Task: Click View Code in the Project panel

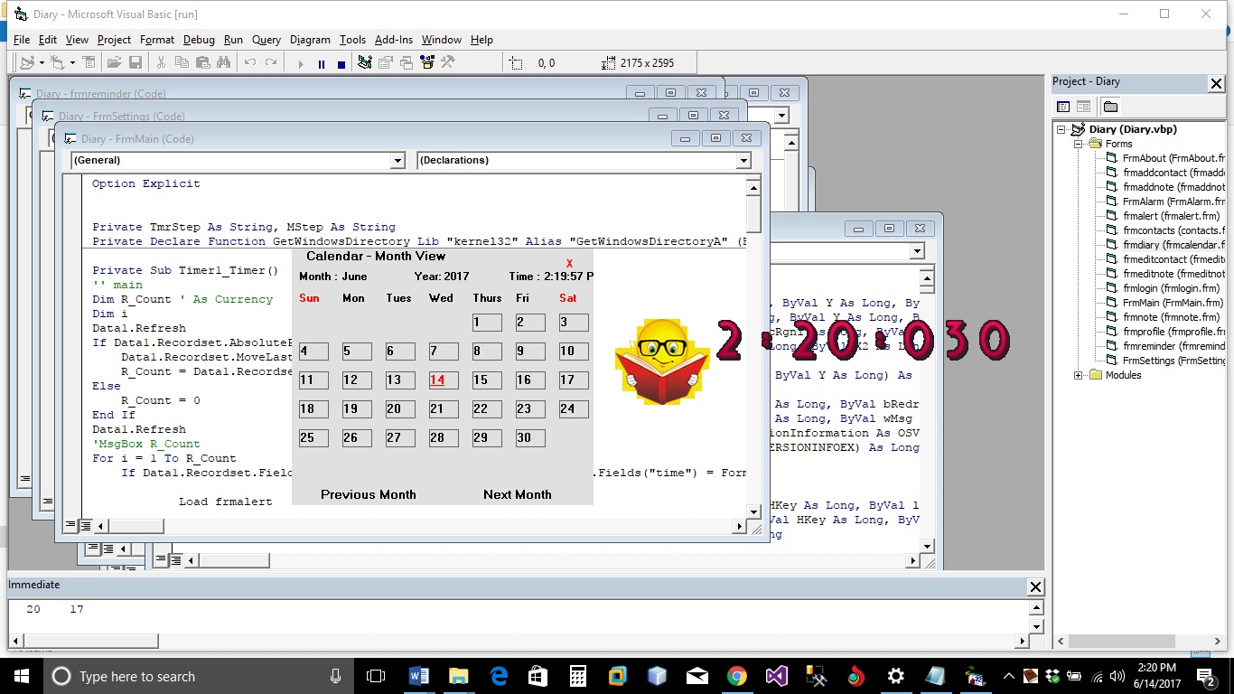Action: click(1063, 107)
